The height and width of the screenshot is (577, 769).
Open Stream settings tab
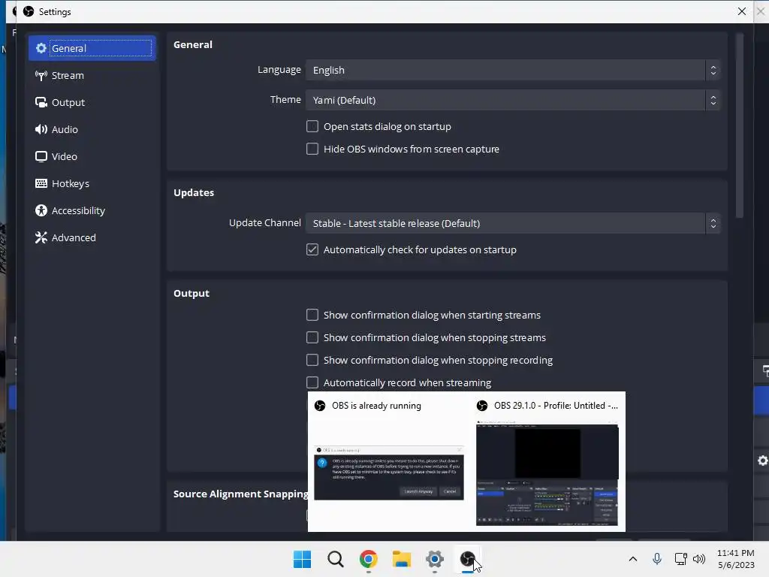[92, 76]
